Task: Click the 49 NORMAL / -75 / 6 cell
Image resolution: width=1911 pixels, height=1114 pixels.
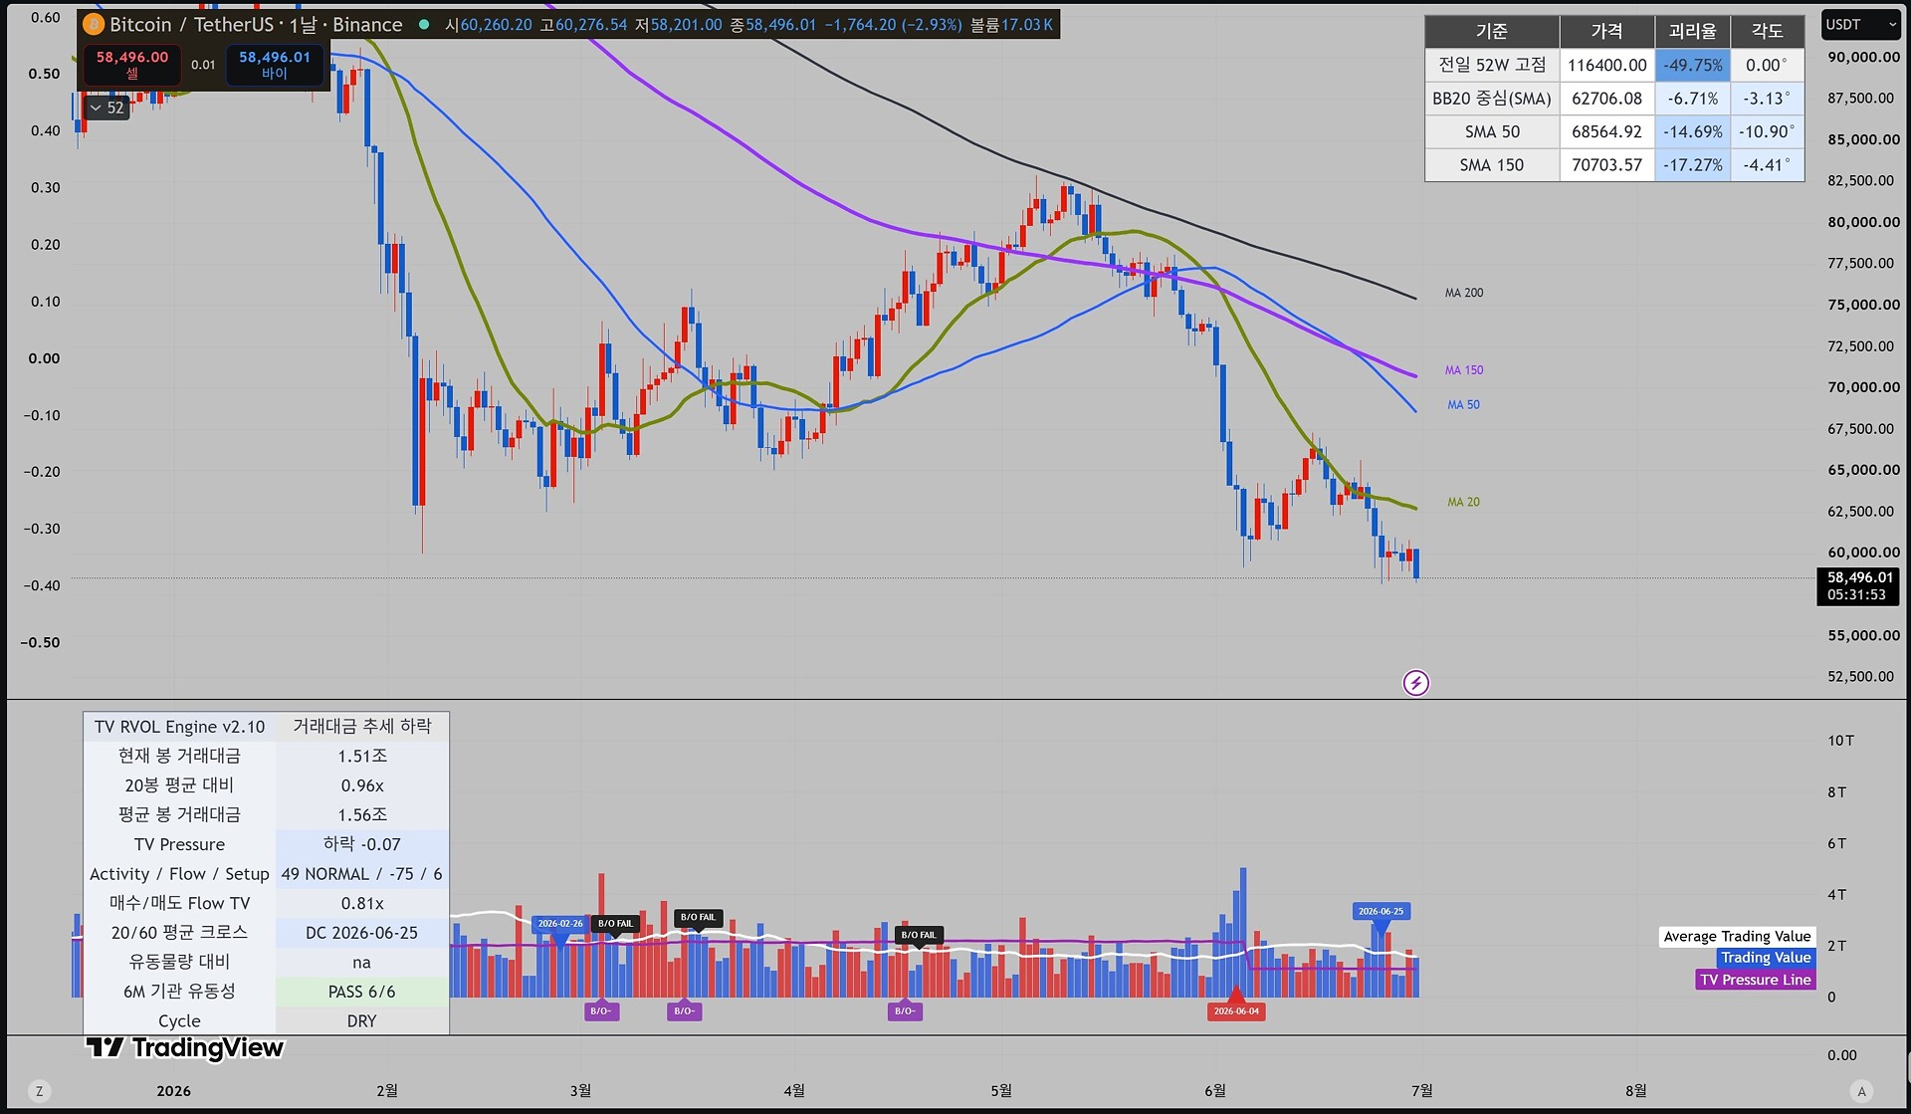Action: click(x=362, y=874)
